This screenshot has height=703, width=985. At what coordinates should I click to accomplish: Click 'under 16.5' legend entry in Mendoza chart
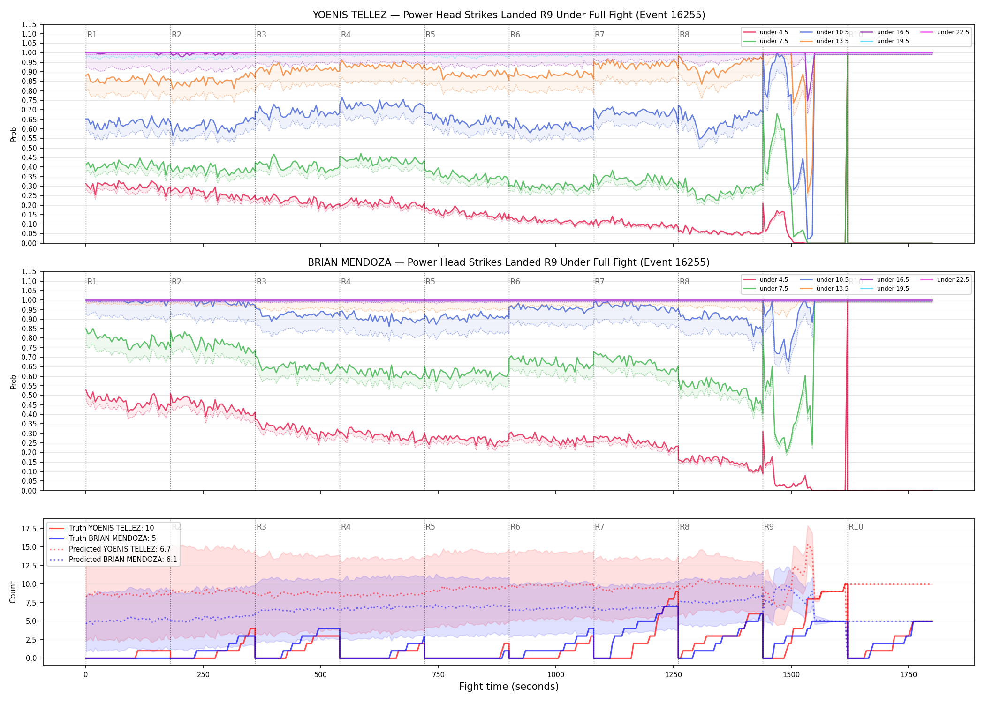(x=885, y=280)
